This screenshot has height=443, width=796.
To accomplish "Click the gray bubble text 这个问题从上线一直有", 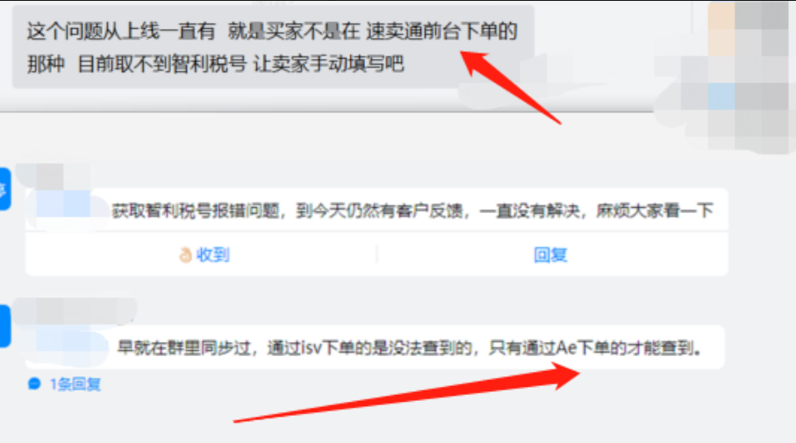I will point(121,32).
